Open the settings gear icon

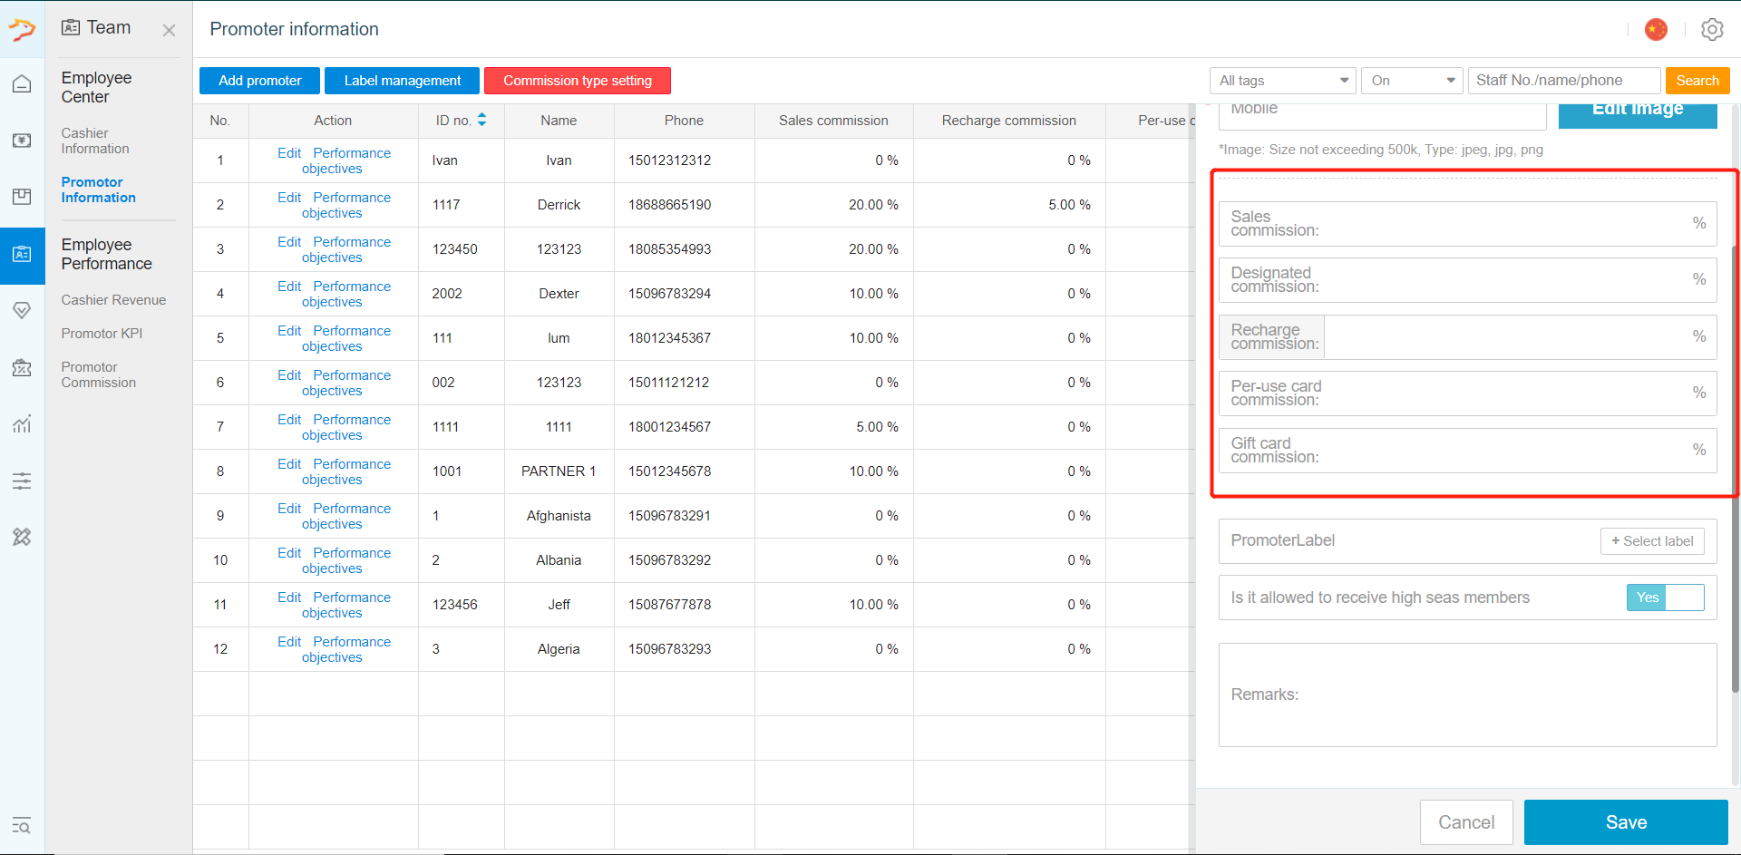[1712, 30]
